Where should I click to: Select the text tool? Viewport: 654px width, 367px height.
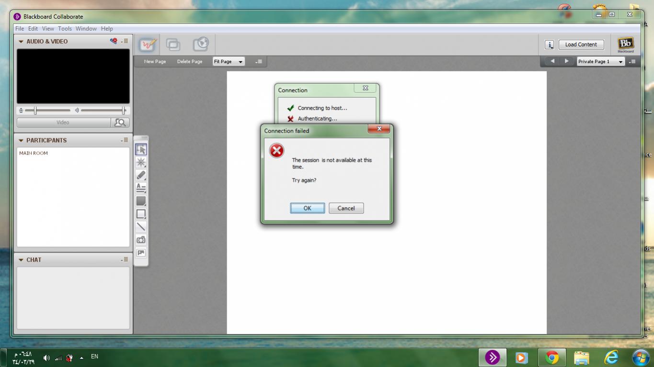[141, 188]
